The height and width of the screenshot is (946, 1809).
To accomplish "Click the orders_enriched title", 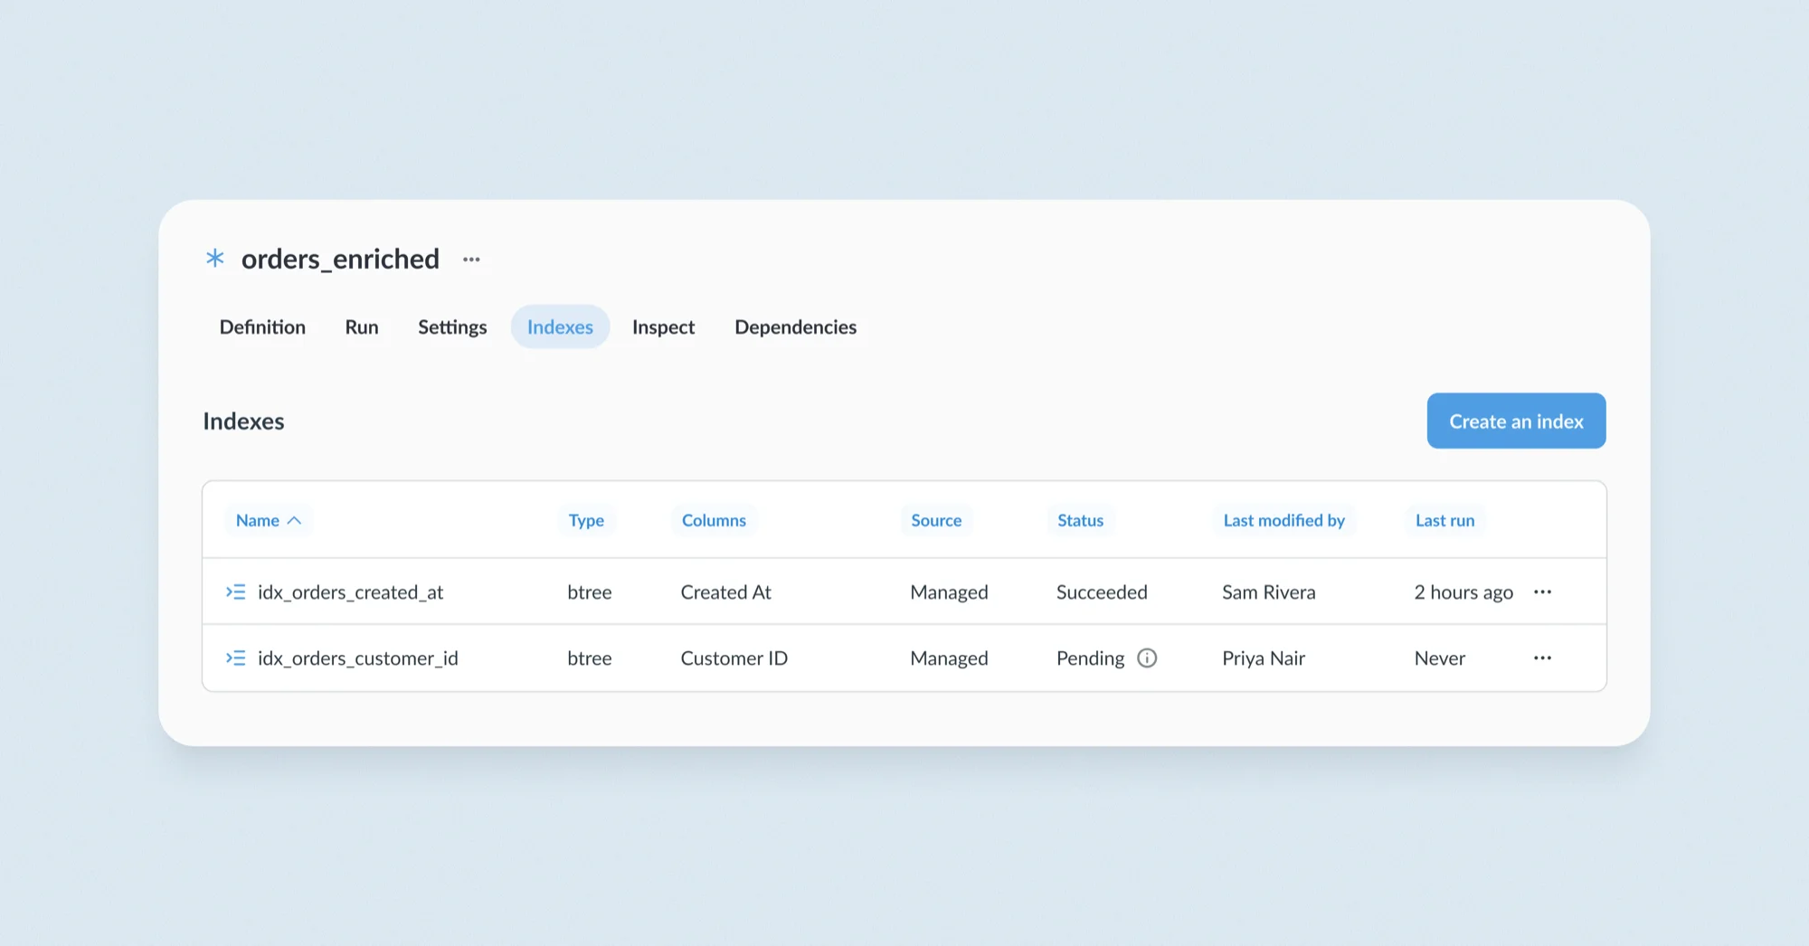I will (x=340, y=259).
